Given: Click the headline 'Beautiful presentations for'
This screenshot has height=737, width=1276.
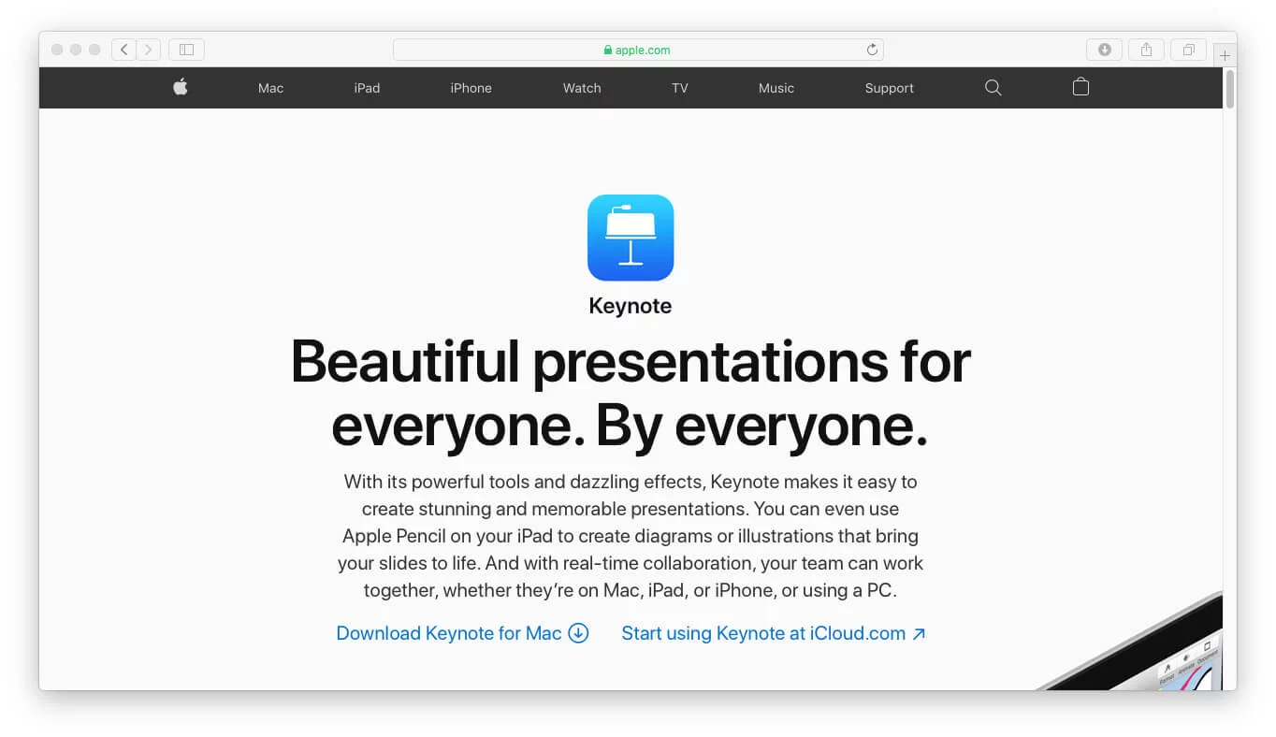Looking at the screenshot, I should pyautogui.click(x=631, y=361).
